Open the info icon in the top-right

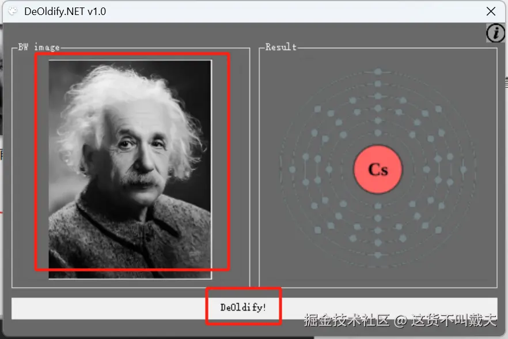[495, 33]
